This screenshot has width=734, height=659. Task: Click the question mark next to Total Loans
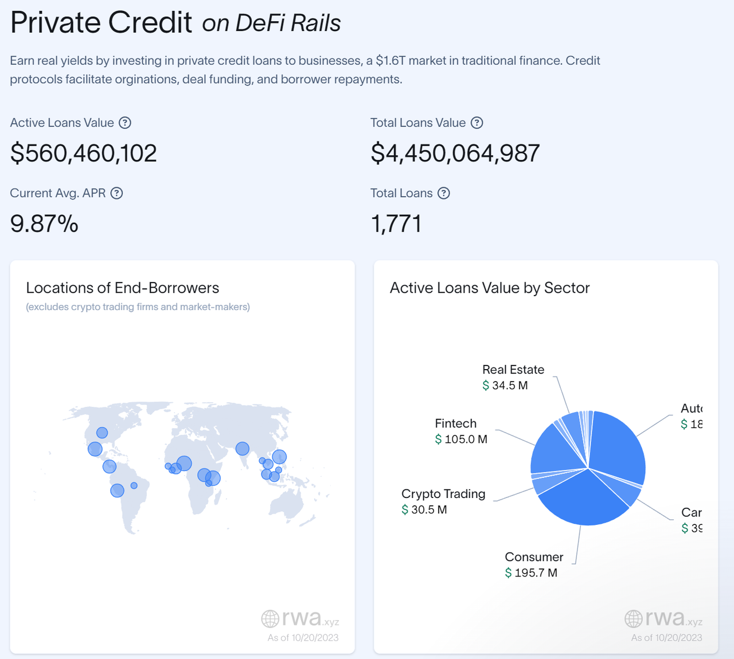[x=443, y=193]
